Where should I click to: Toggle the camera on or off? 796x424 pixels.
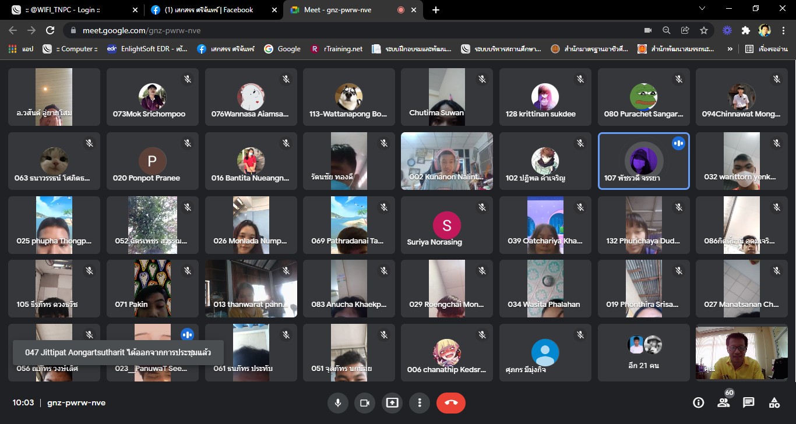point(365,402)
